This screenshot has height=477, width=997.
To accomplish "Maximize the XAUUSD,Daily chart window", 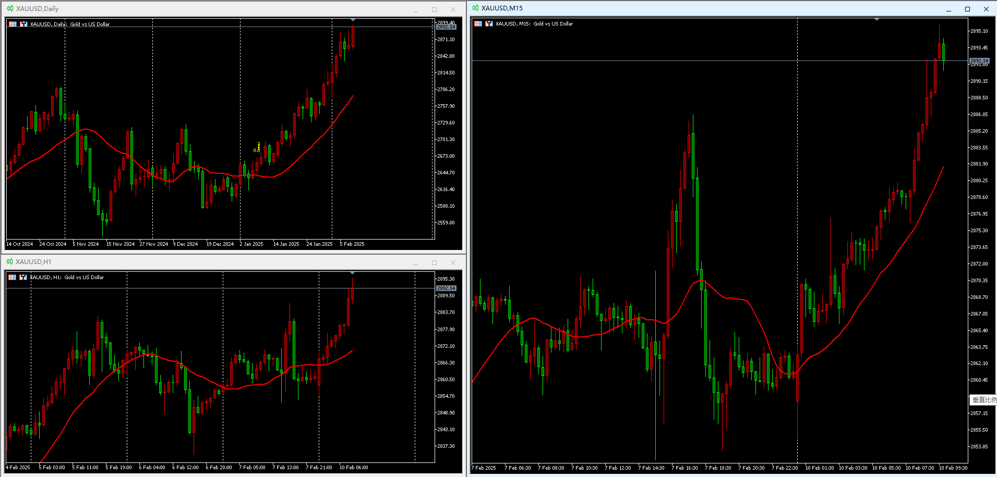I will tap(434, 9).
